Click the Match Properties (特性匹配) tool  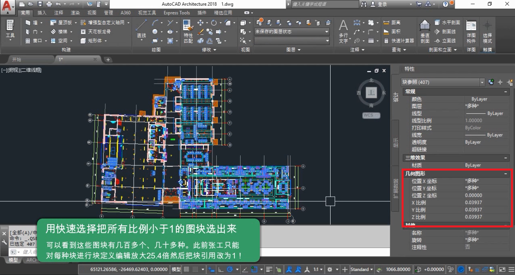[x=188, y=31]
